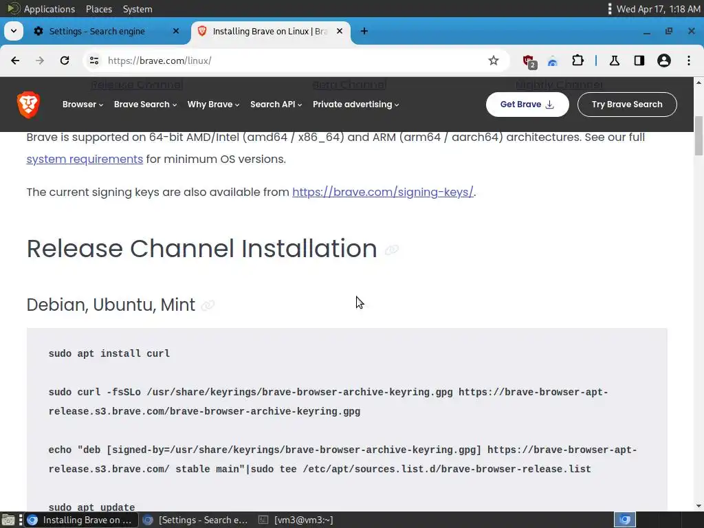This screenshot has height=528, width=704.
Task: Open the System menu
Action: click(137, 9)
